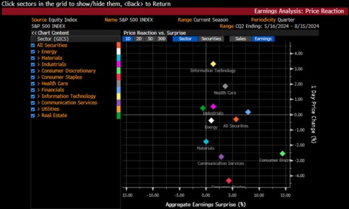Image resolution: width=349 pixels, height=209 pixels.
Task: Expand the Materials sector row
Action: tap(38, 58)
